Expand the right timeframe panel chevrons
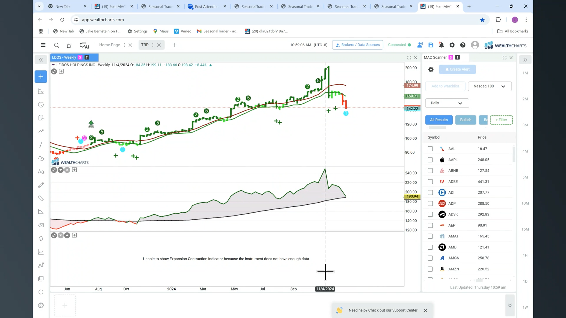566x318 pixels. [x=525, y=60]
